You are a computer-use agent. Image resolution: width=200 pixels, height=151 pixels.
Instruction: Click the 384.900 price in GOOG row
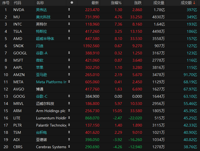point(92,96)
